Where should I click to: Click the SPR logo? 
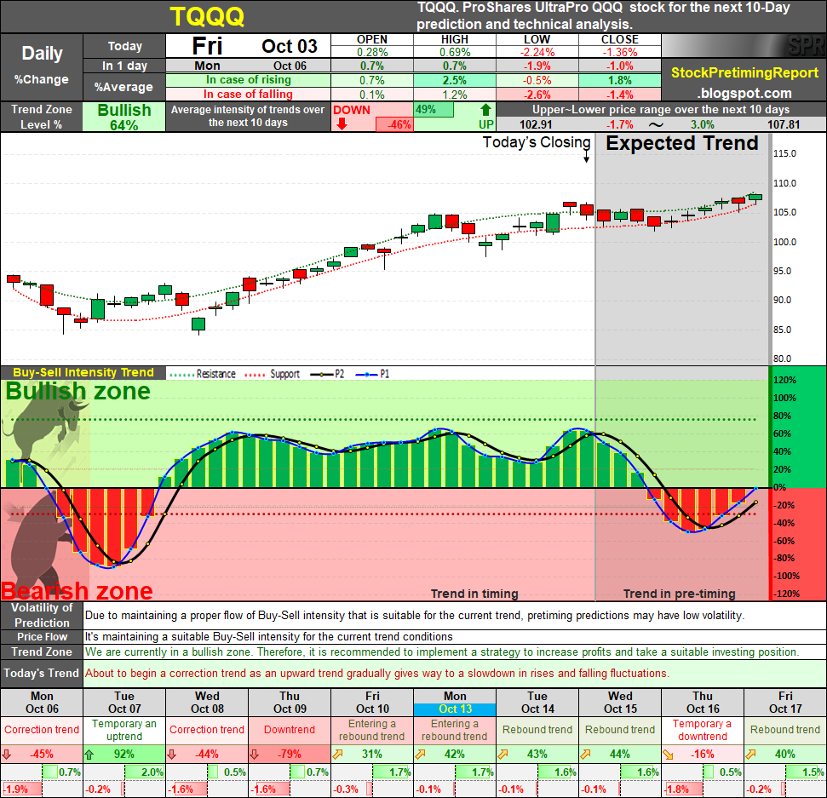click(x=806, y=46)
